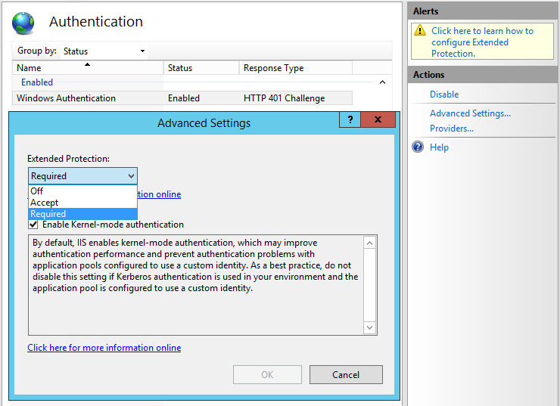Viewport: 560px width, 406px height.
Task: Open Extended Protection alert link
Action: [482, 42]
